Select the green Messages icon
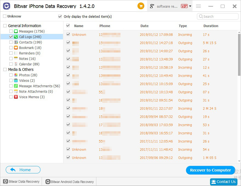Screen dimensions: 241x186 click(x=16, y=31)
